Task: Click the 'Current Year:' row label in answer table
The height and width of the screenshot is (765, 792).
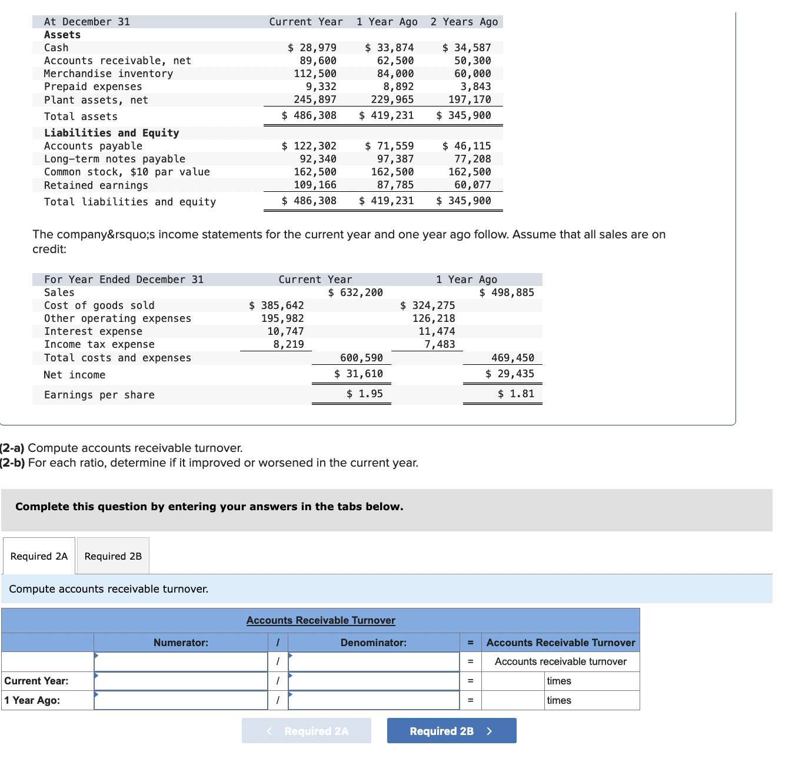Action: 36,681
